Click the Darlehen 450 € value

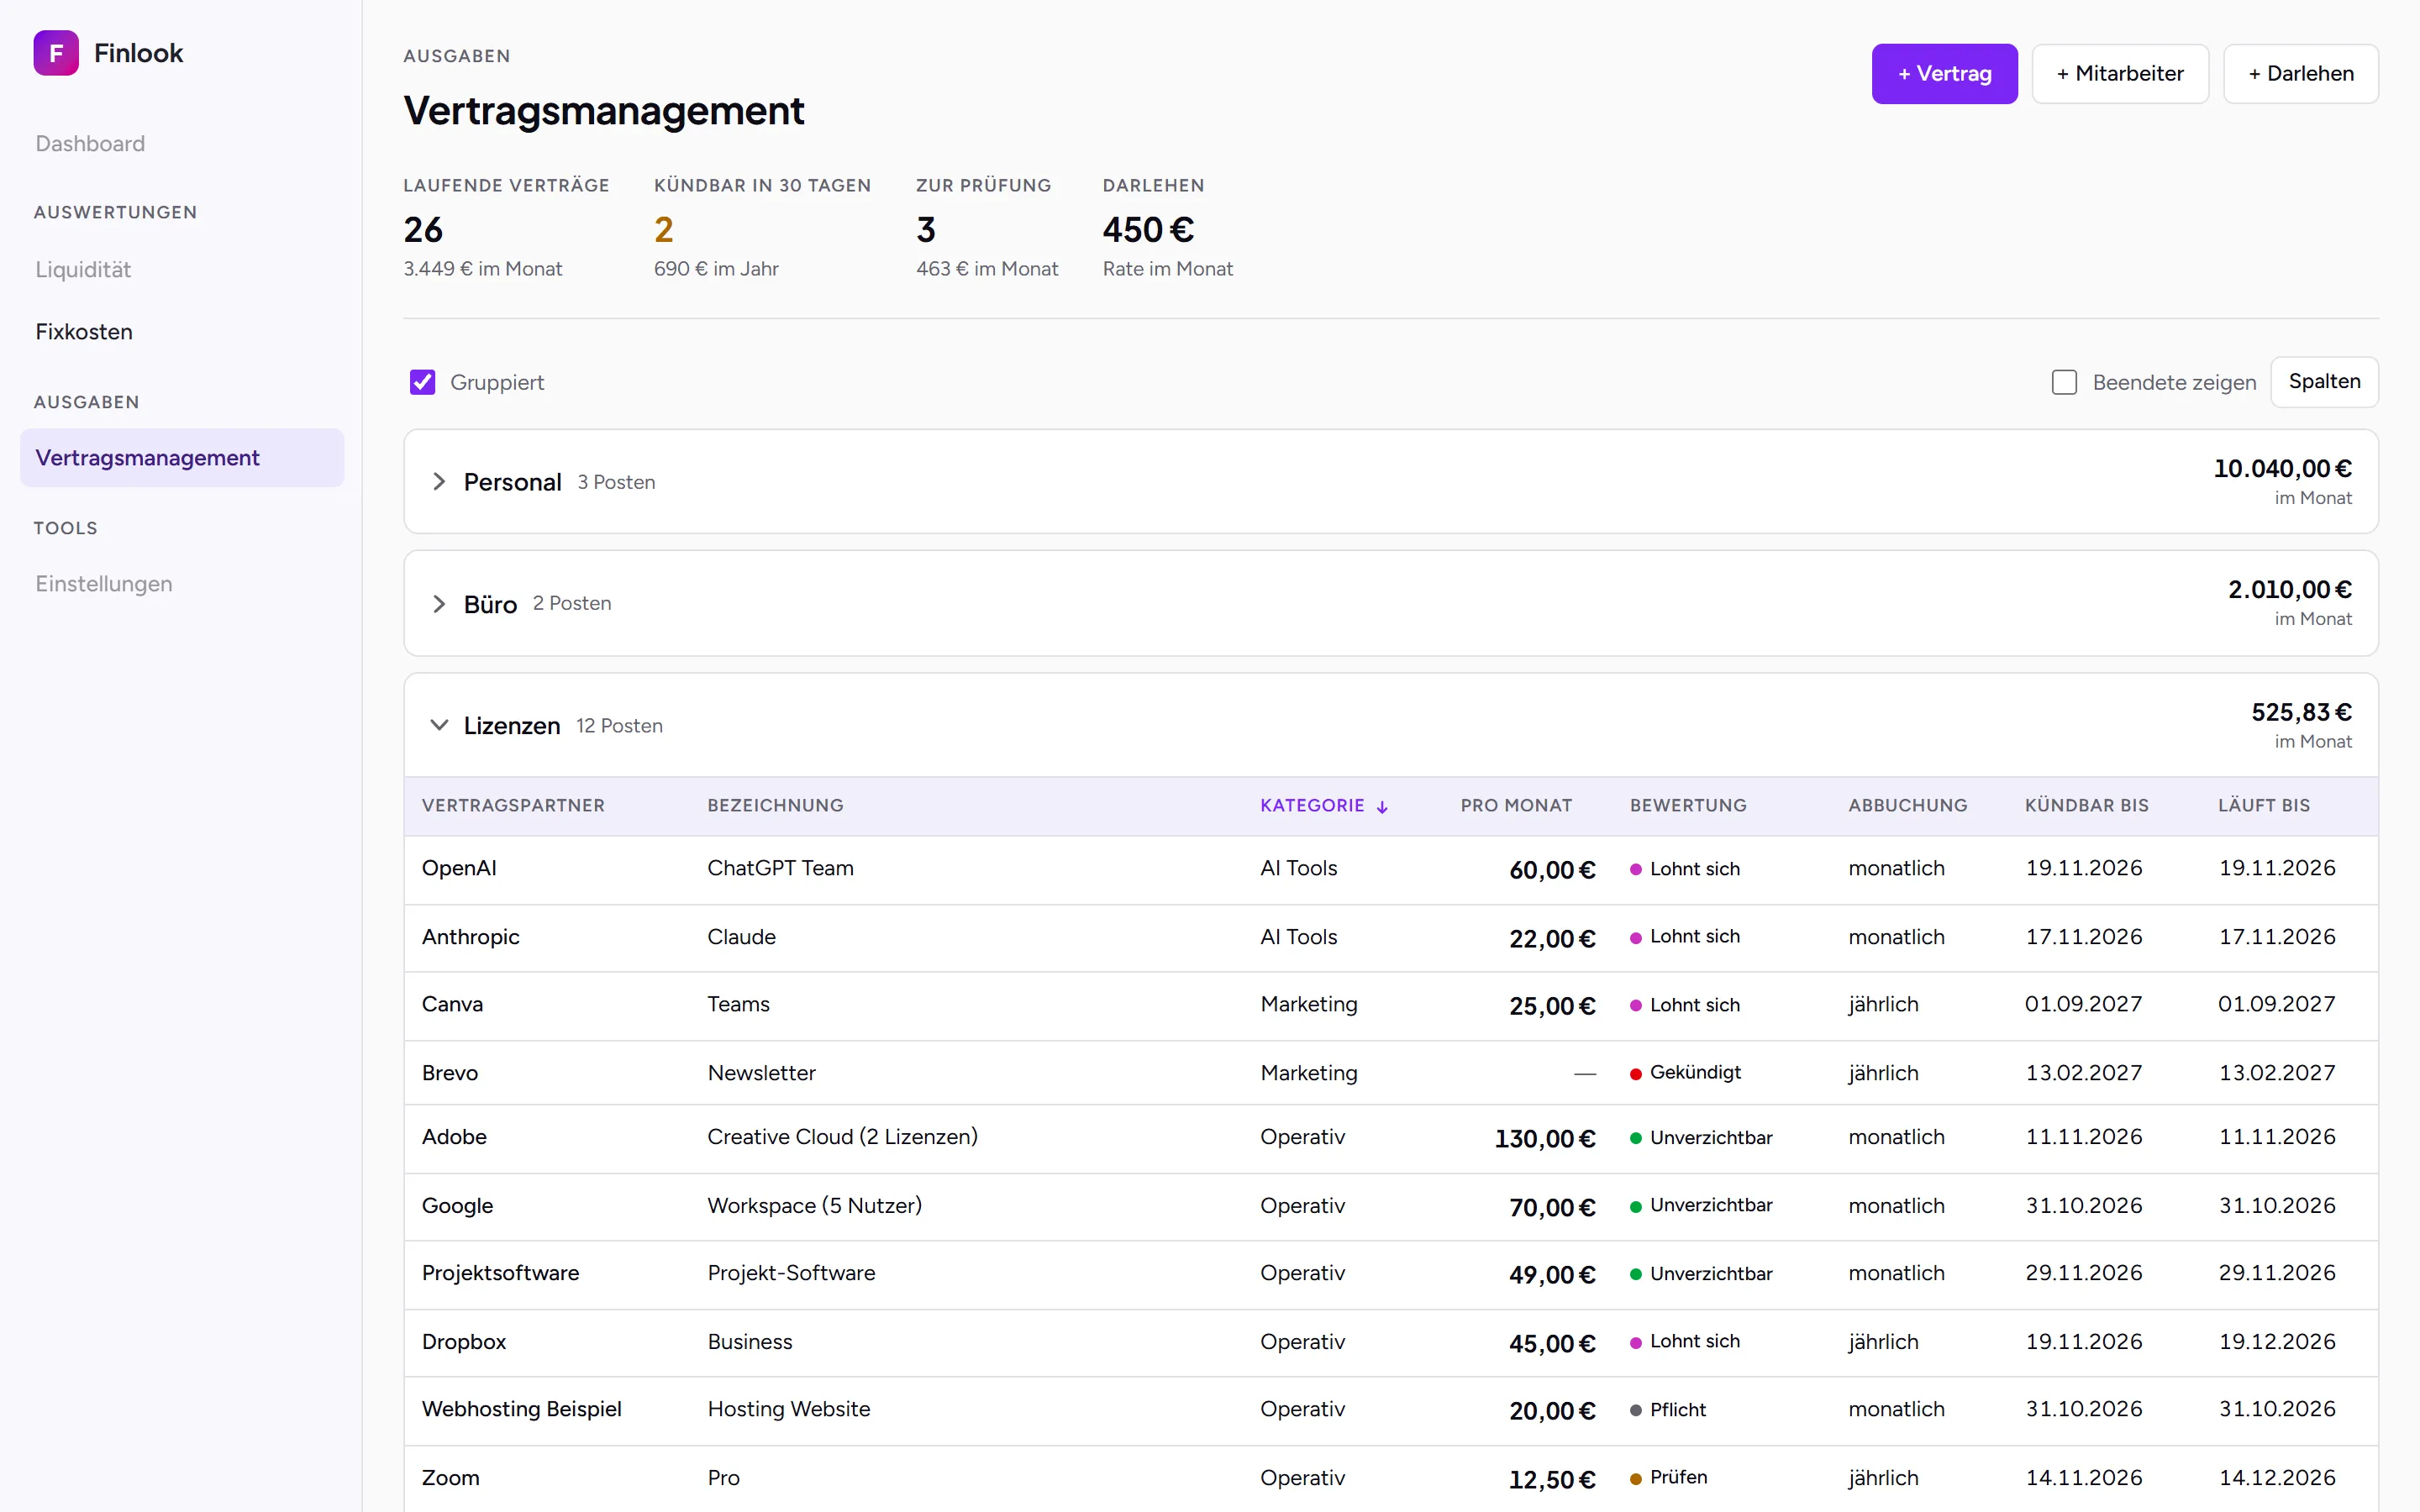point(1148,230)
